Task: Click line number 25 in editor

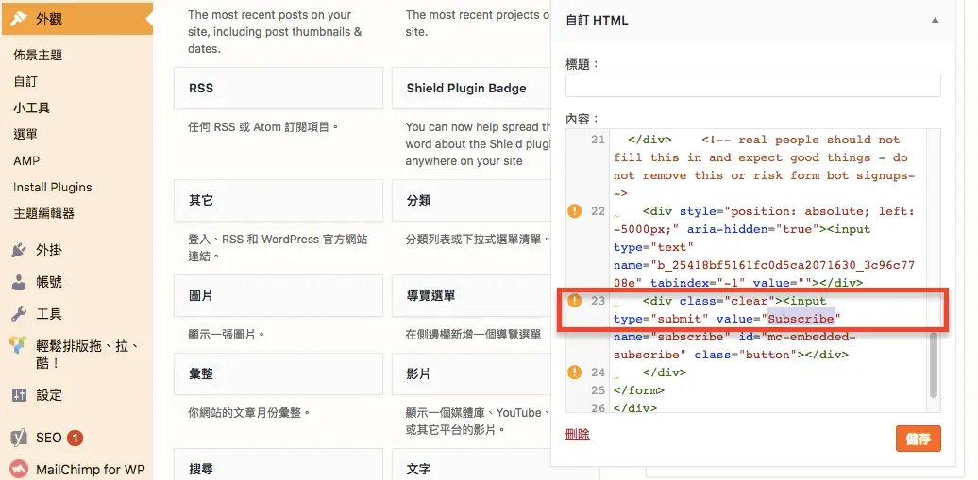Action: pos(599,390)
